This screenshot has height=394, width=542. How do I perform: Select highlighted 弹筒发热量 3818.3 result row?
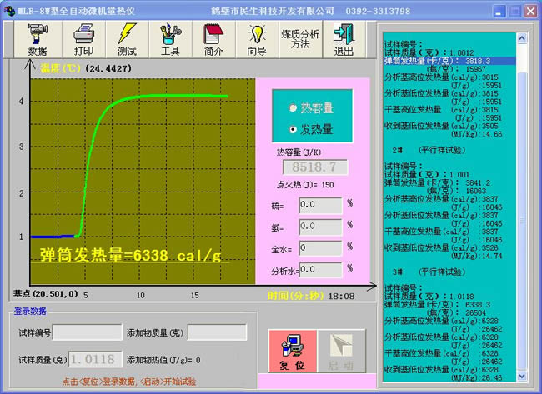449,61
